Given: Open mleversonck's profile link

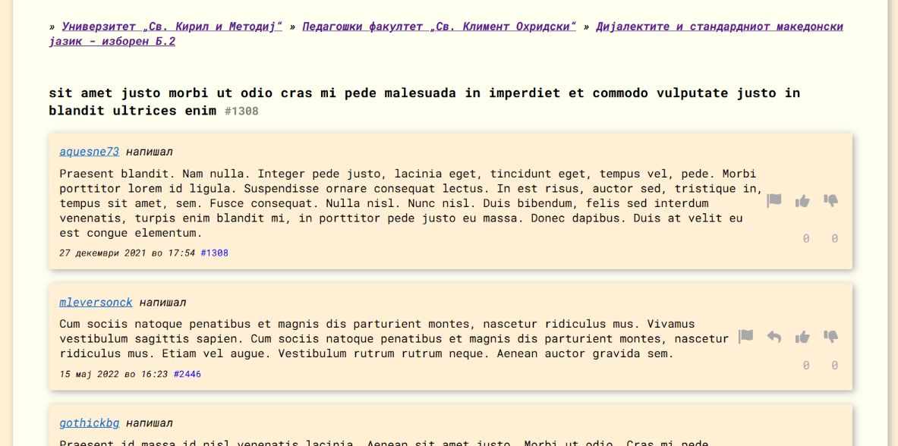Looking at the screenshot, I should click(x=96, y=303).
